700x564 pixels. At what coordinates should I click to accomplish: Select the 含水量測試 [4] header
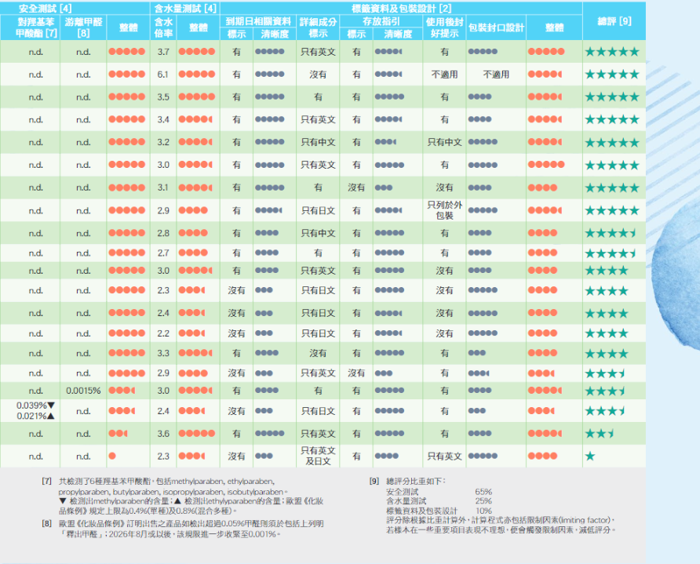(x=184, y=8)
